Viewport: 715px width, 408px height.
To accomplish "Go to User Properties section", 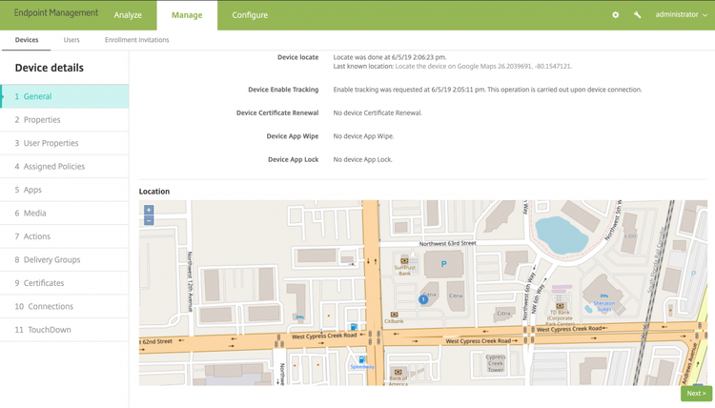I will pos(64,143).
